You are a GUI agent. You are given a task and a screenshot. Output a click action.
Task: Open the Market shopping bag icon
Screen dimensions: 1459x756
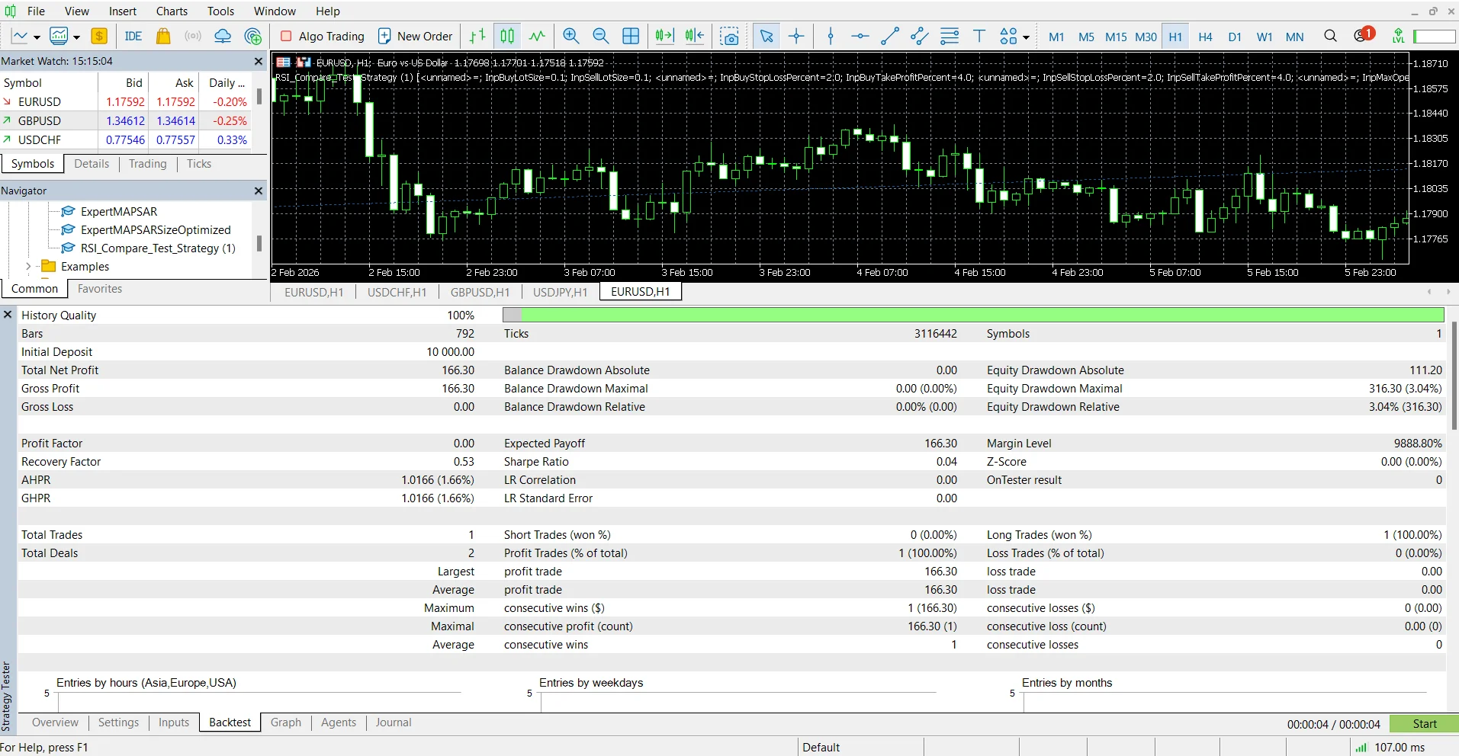tap(163, 36)
